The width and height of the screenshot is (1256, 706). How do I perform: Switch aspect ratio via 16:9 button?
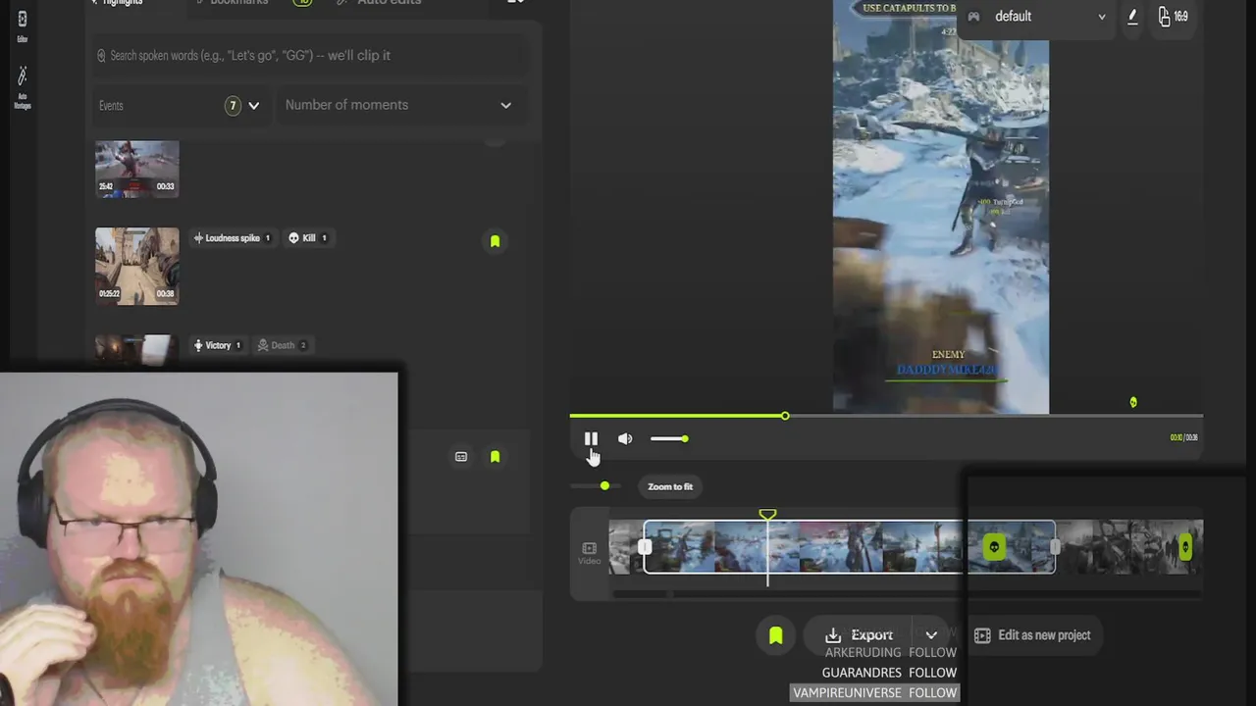[x=1174, y=17]
